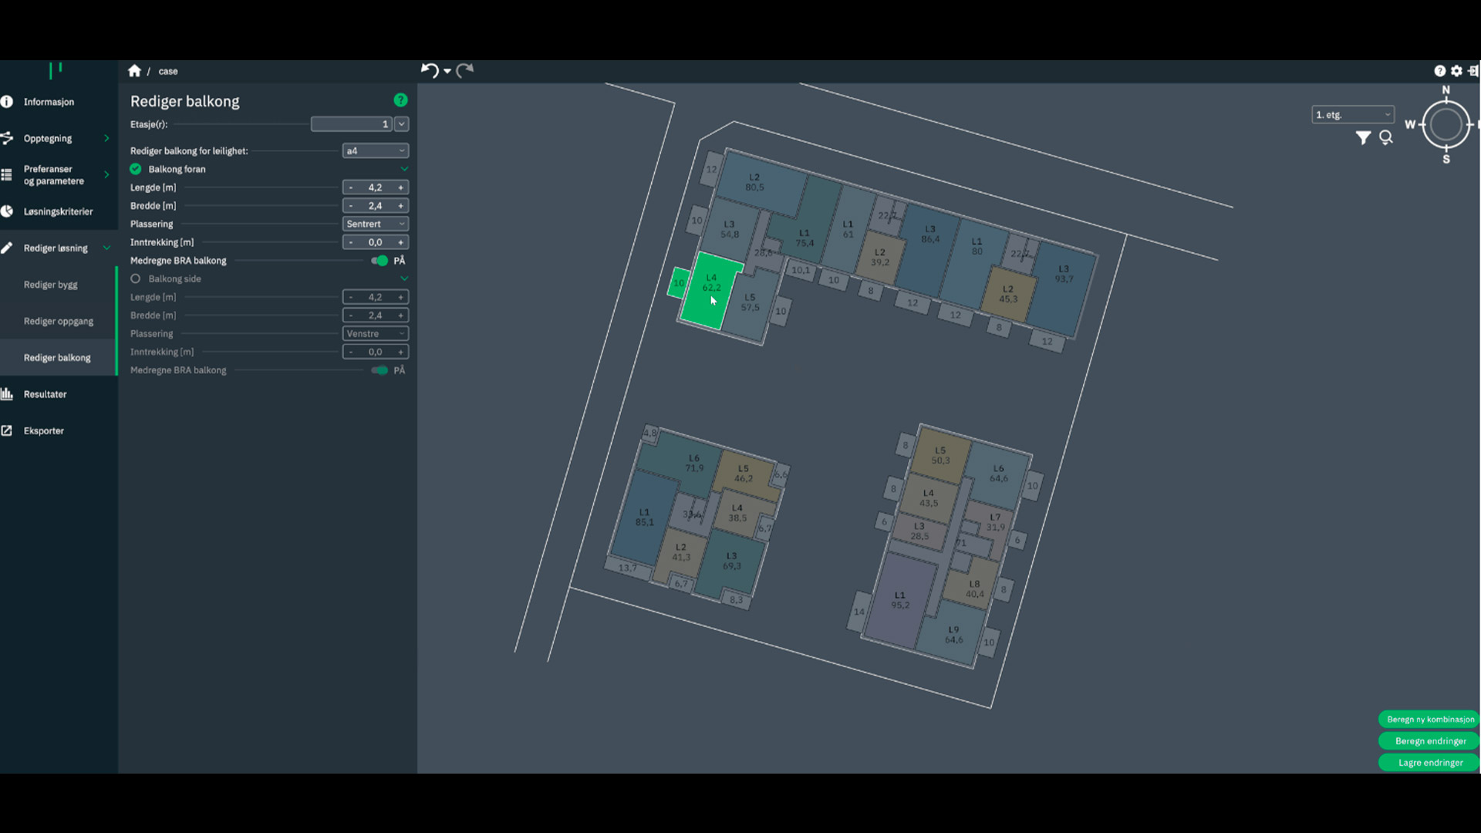Open the settings gear icon
The image size is (1481, 833).
pyautogui.click(x=1456, y=71)
